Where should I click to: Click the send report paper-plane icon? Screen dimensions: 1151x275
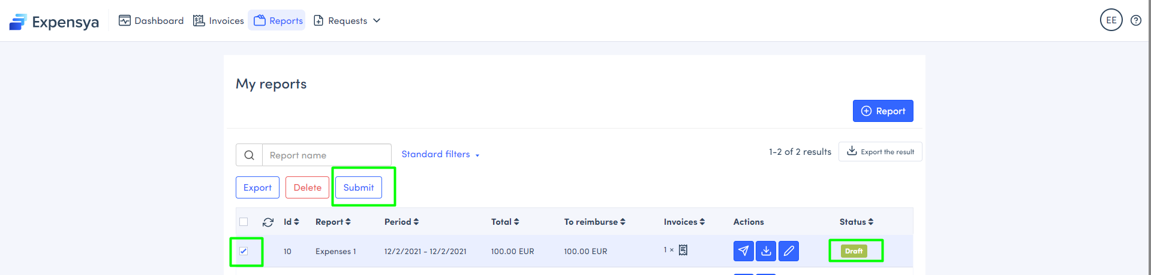click(x=743, y=251)
